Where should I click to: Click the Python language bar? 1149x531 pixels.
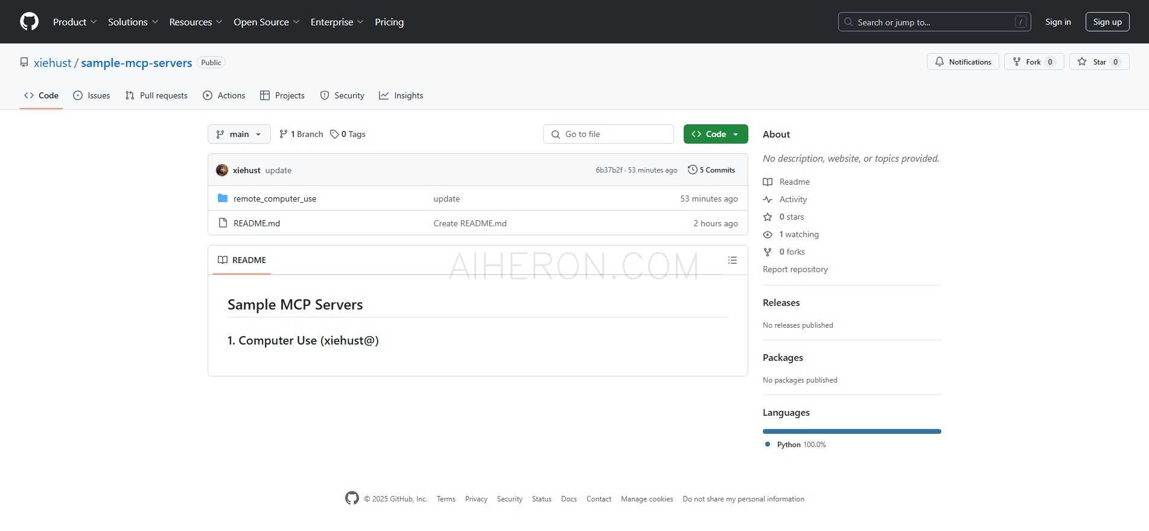(852, 431)
